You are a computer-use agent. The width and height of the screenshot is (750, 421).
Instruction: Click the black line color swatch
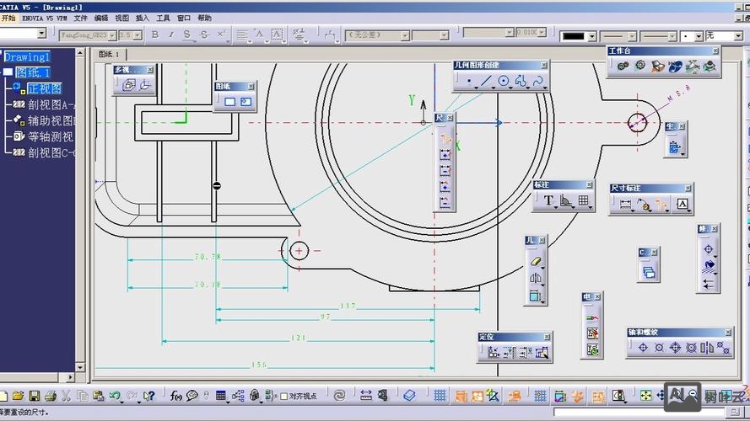point(574,36)
